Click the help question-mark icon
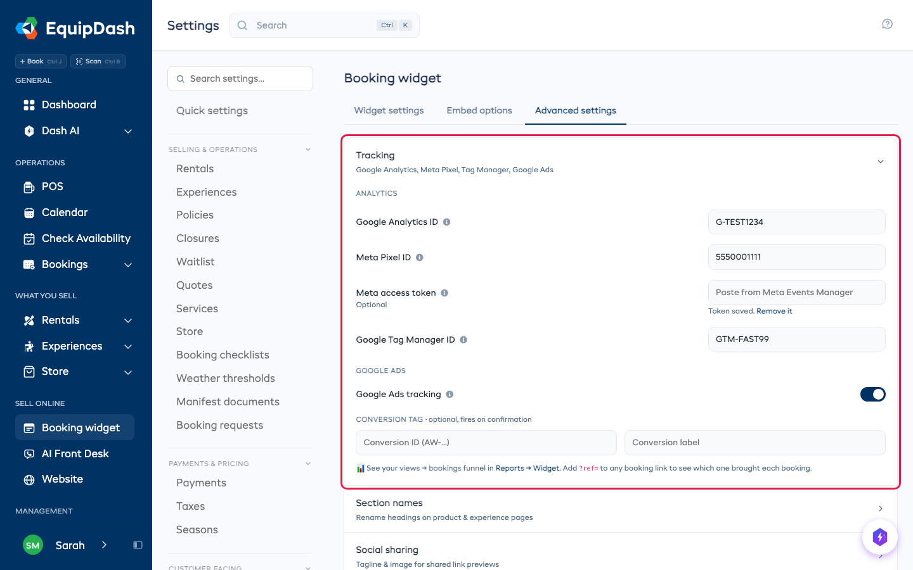913x570 pixels. tap(887, 24)
